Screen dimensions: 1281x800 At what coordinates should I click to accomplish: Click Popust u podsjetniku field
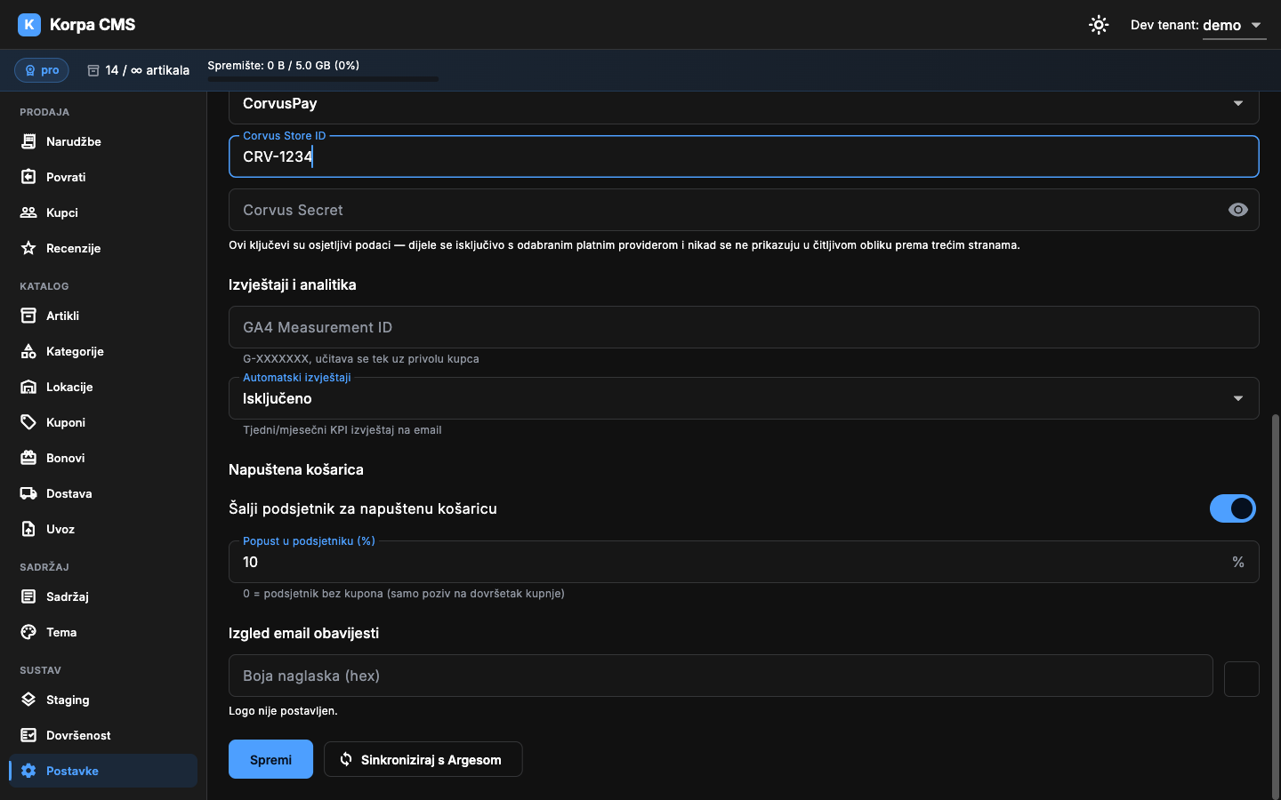744,562
